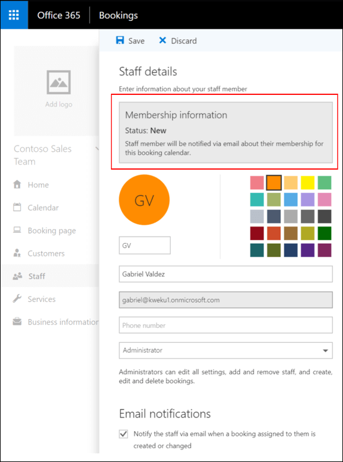Click the gabriel@kweku1.onmicrosoft.com email field

(226, 300)
